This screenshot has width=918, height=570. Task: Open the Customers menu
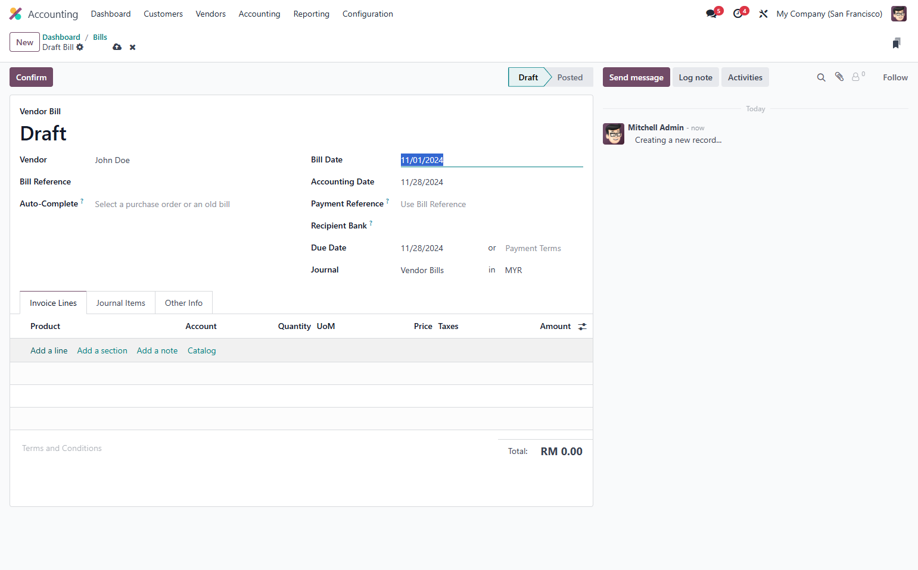163,14
